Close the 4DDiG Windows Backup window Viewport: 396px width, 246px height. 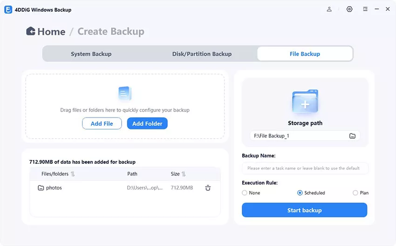tap(388, 9)
